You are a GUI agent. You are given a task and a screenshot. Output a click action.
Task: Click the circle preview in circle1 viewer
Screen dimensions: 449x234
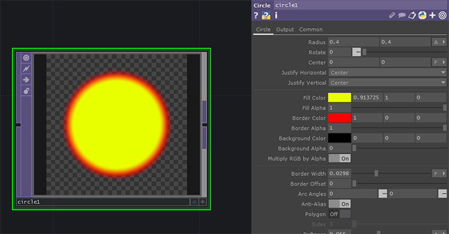click(x=117, y=124)
